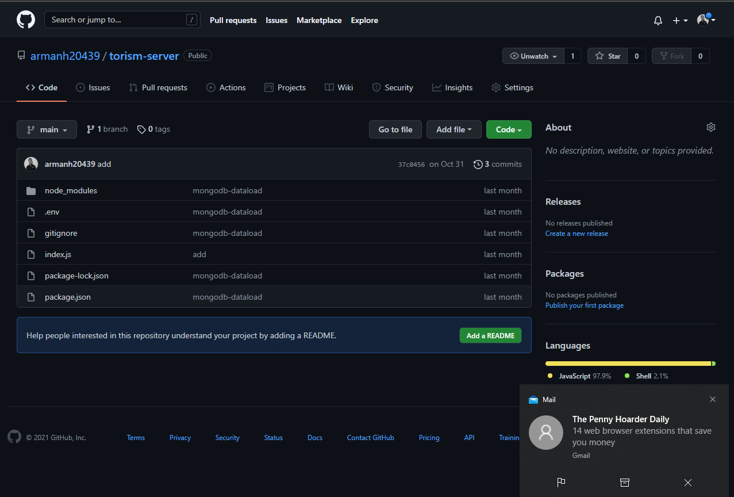The image size is (734, 497).
Task: Open the main branch dropdown
Action: tap(47, 129)
